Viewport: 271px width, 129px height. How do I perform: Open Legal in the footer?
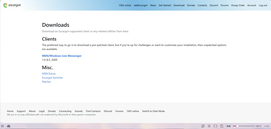42,111
